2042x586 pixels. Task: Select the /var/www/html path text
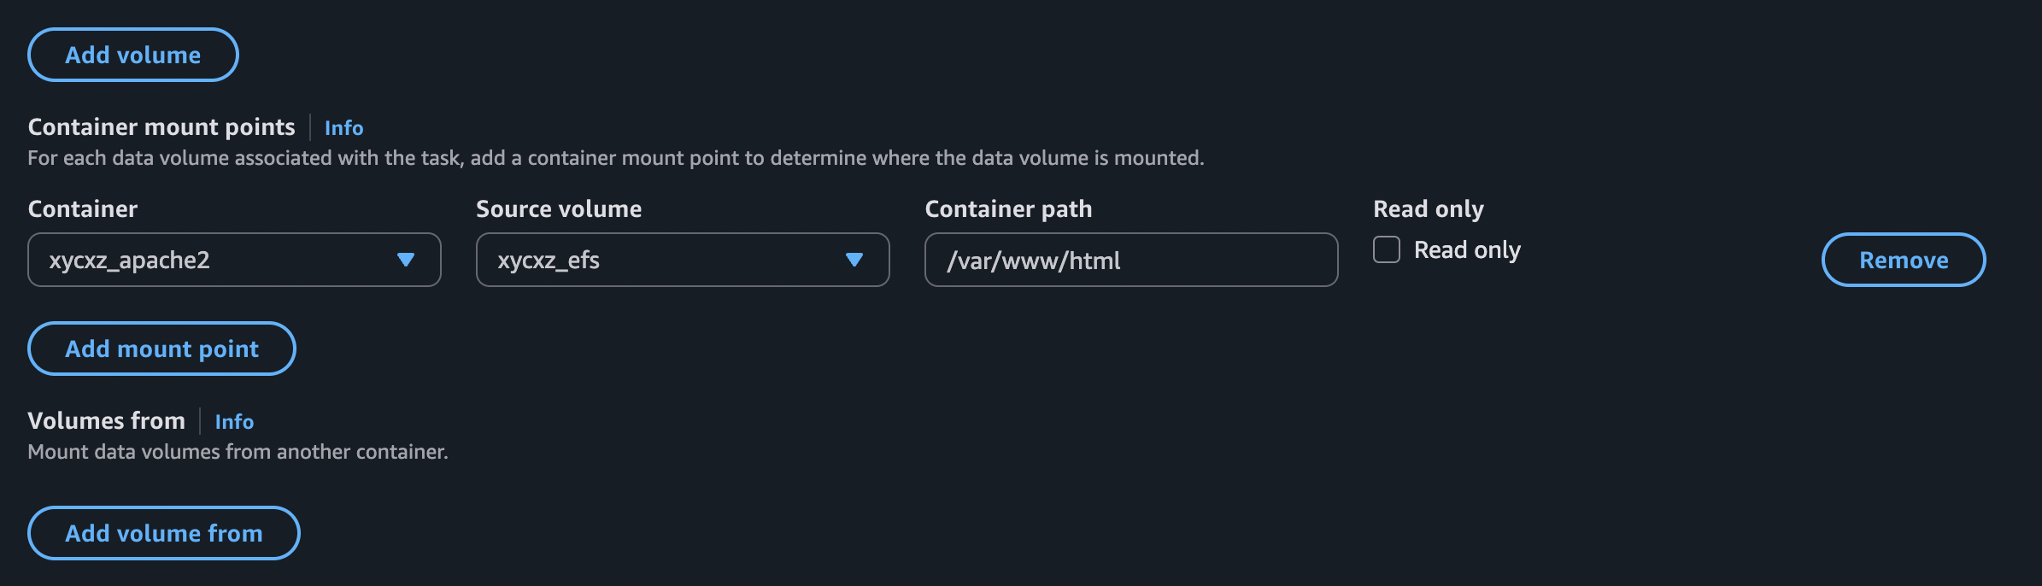[1034, 260]
